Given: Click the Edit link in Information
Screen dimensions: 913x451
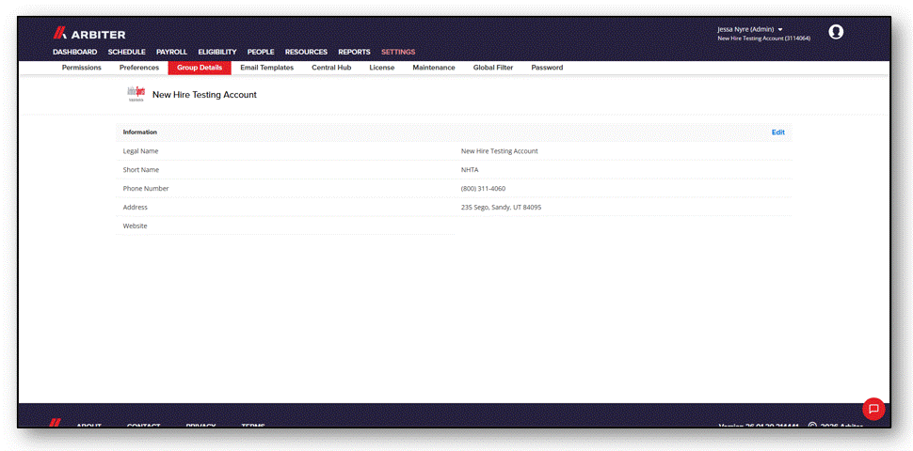Looking at the screenshot, I should point(777,132).
